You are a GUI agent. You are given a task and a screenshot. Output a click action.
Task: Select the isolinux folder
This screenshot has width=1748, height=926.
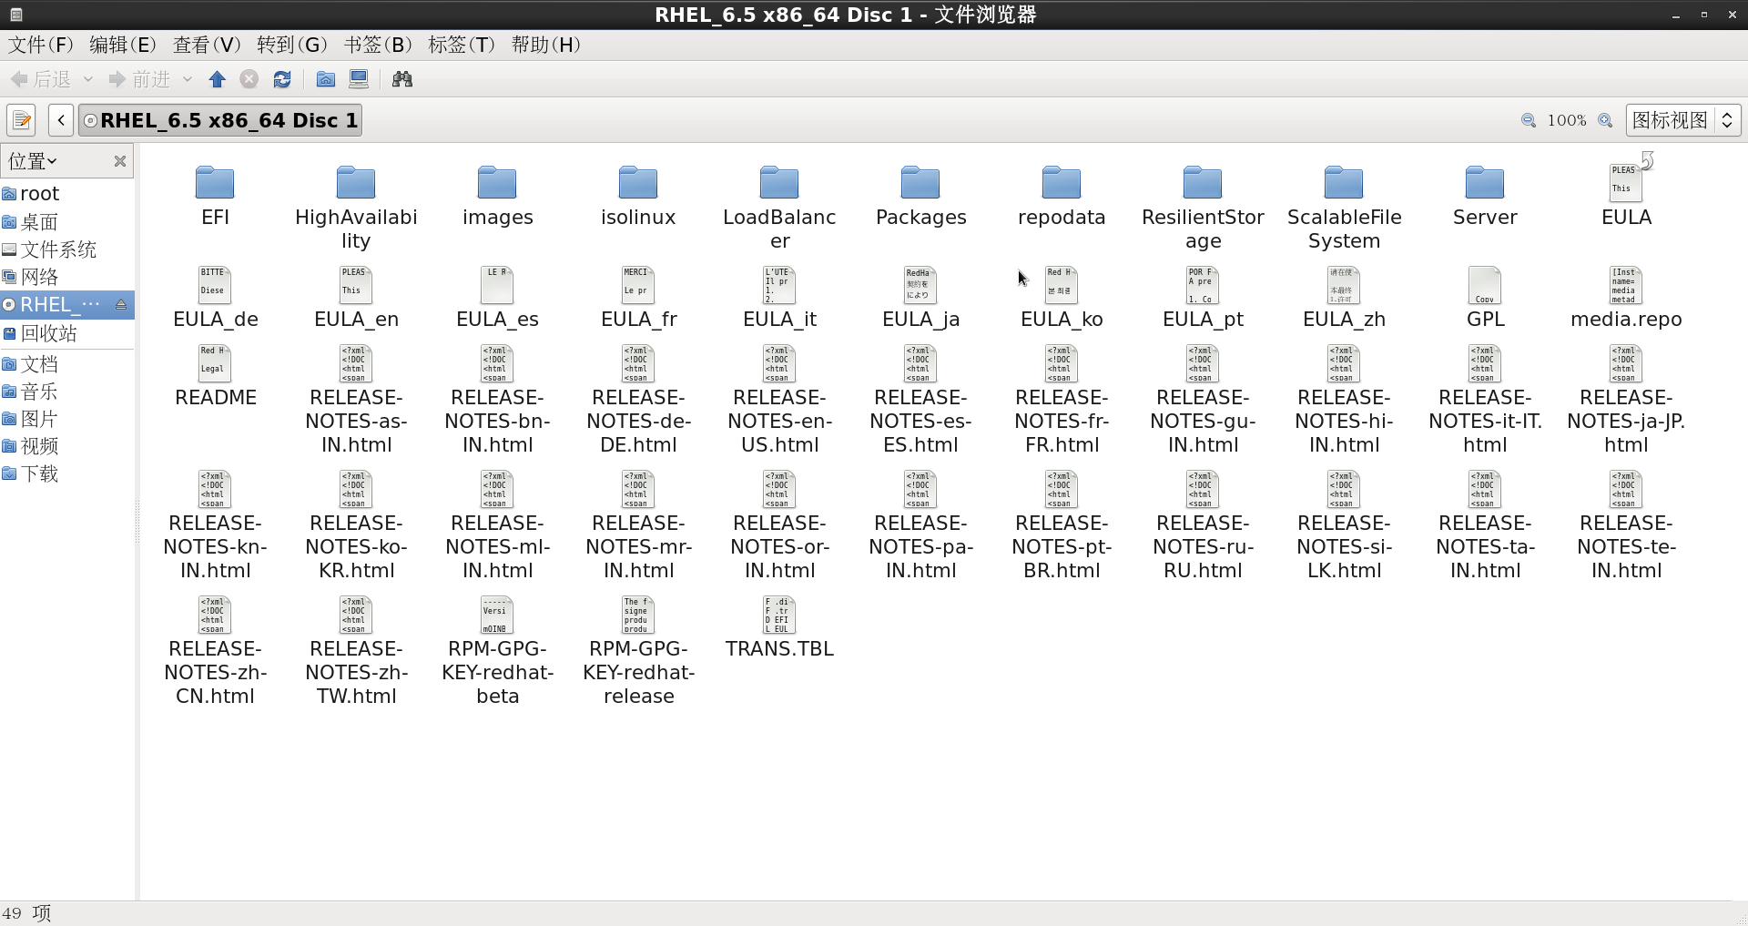point(638,197)
